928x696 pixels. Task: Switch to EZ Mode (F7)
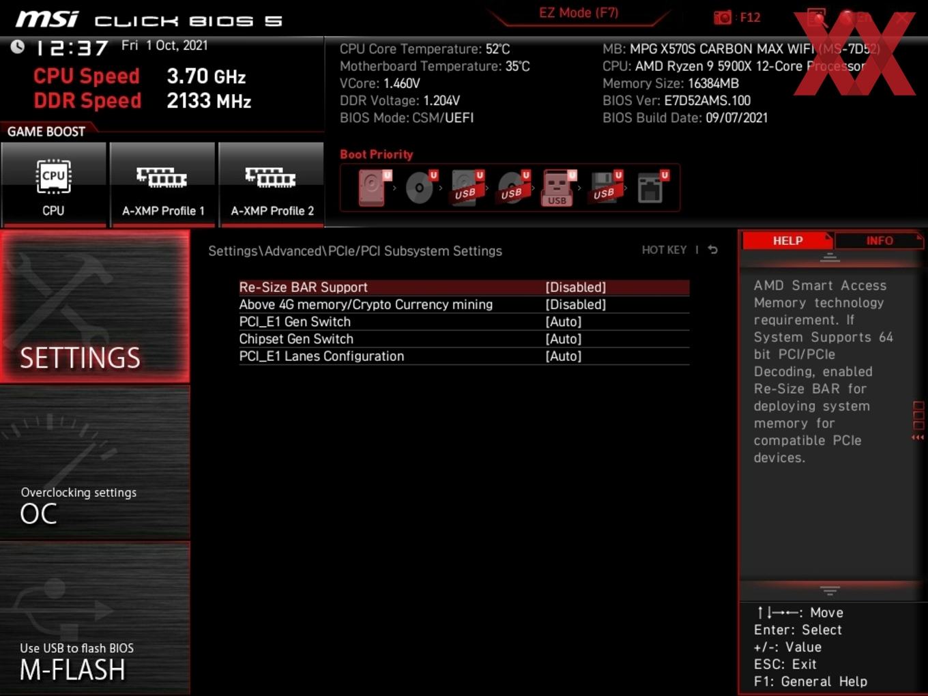tap(579, 13)
